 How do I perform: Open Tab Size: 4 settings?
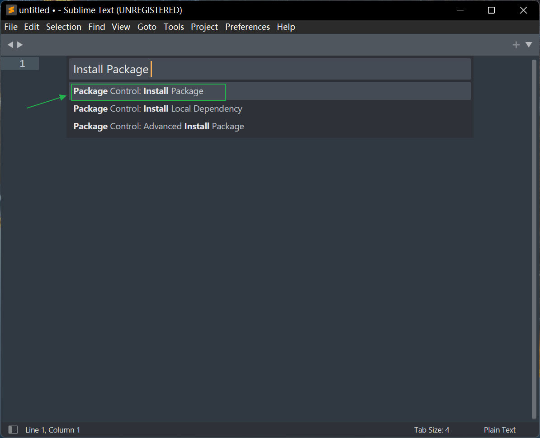click(431, 430)
